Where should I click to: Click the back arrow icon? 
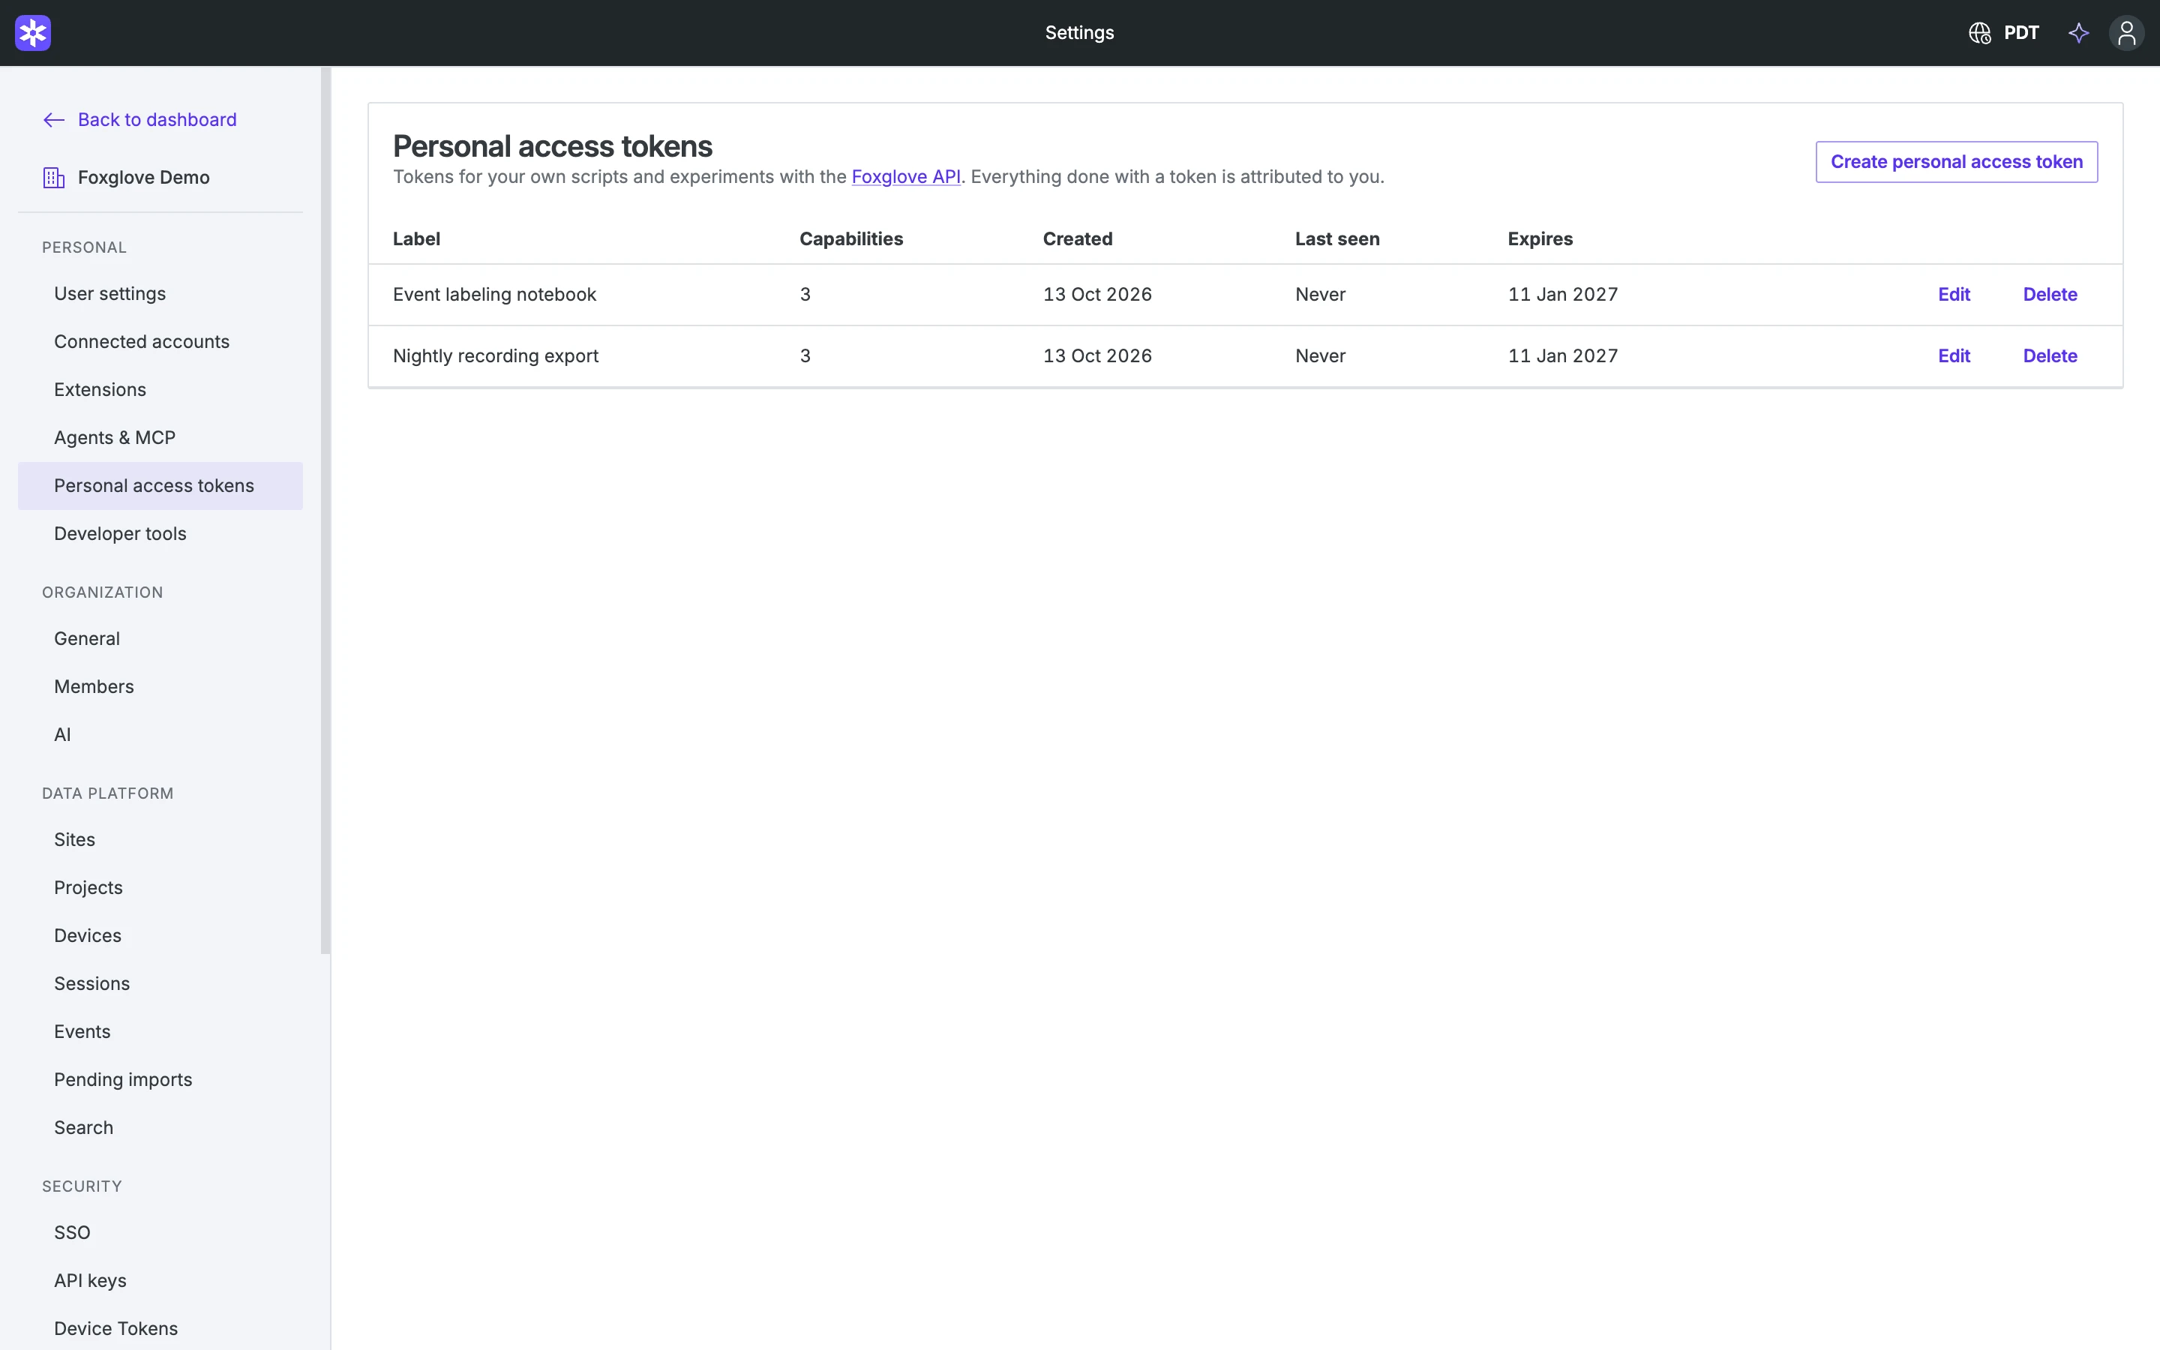(x=53, y=120)
